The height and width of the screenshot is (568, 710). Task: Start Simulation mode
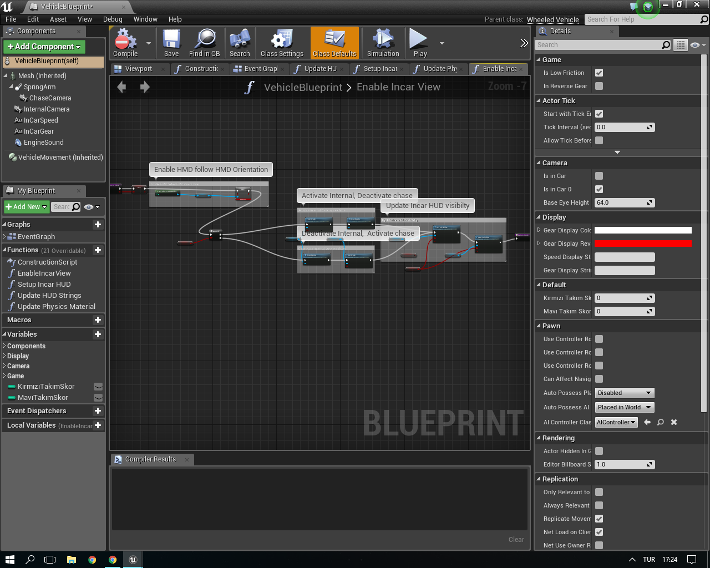pyautogui.click(x=383, y=43)
